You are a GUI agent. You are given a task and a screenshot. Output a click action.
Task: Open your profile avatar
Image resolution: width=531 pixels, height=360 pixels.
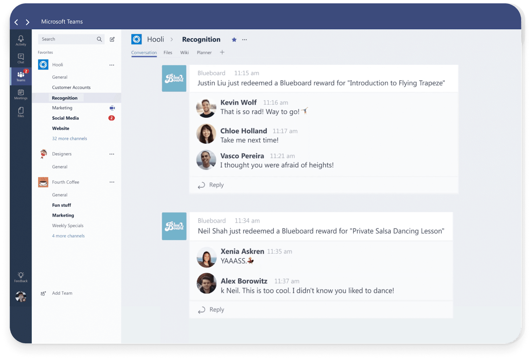point(21,296)
